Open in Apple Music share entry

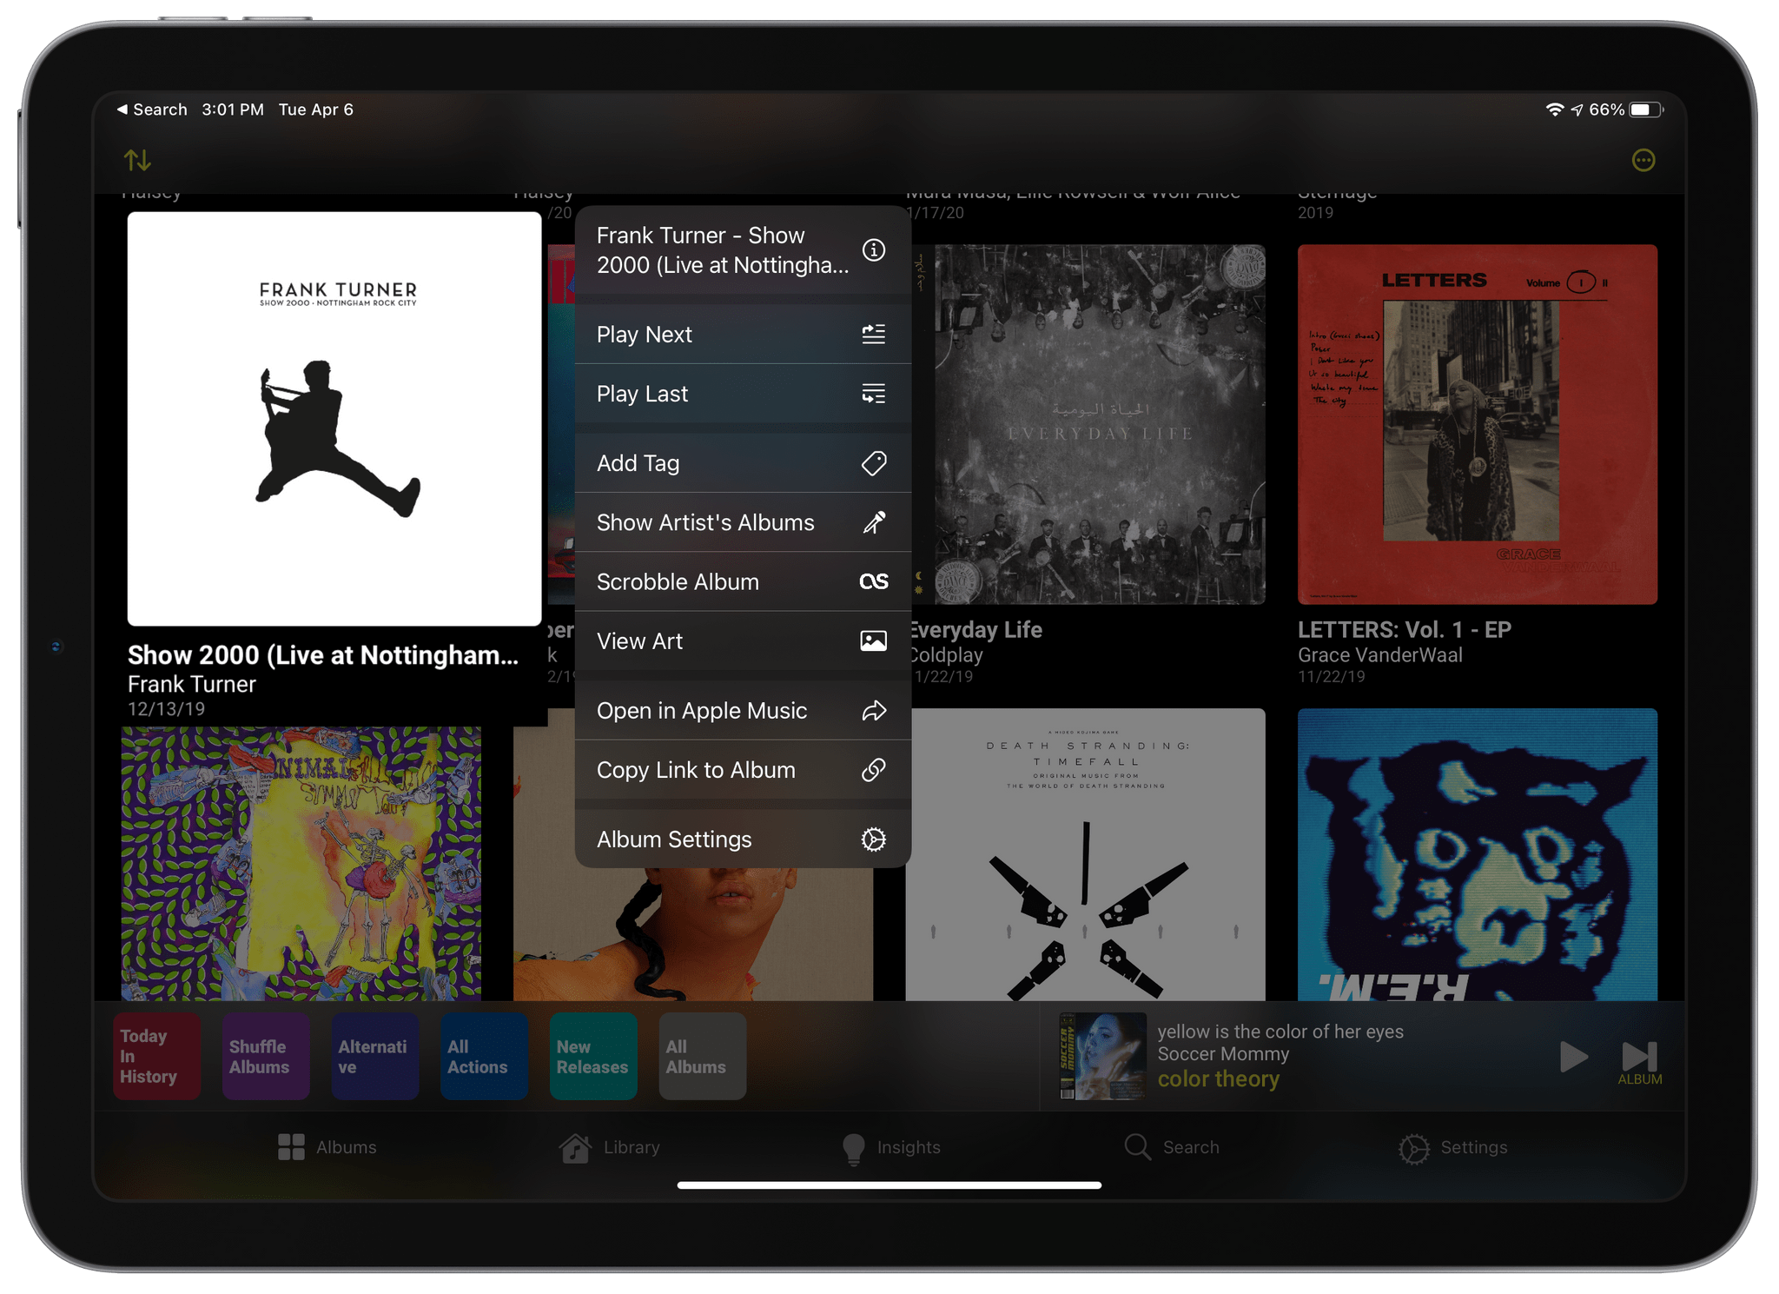tap(742, 711)
